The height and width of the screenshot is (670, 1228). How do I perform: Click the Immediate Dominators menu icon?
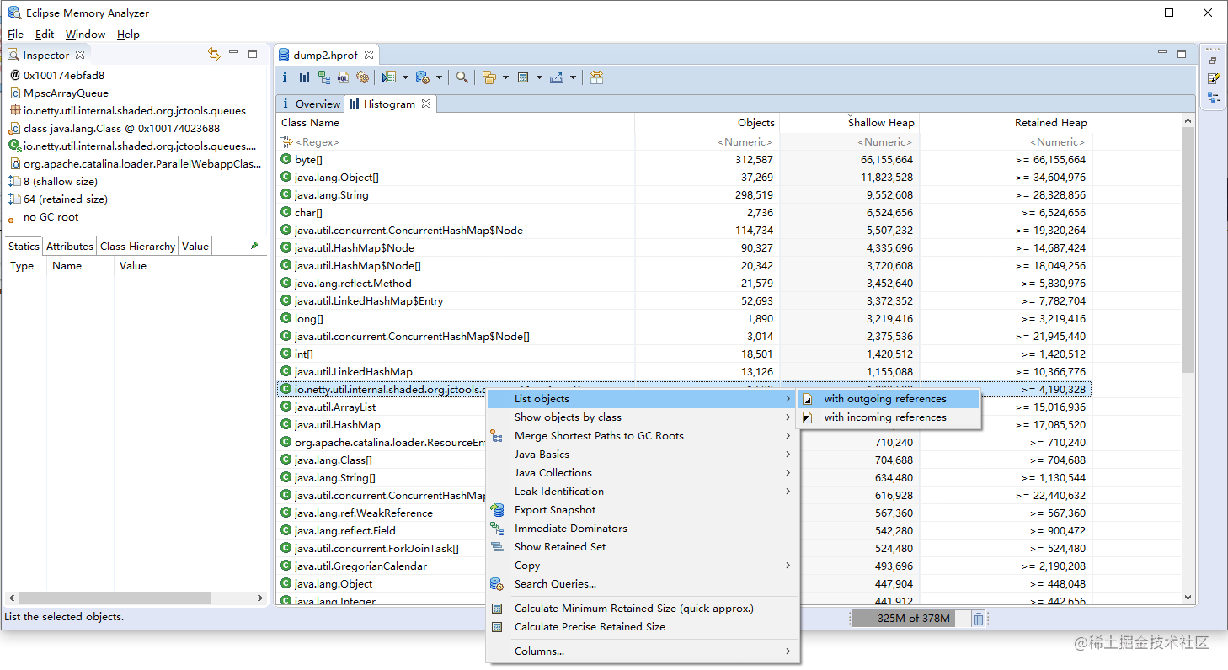[497, 529]
